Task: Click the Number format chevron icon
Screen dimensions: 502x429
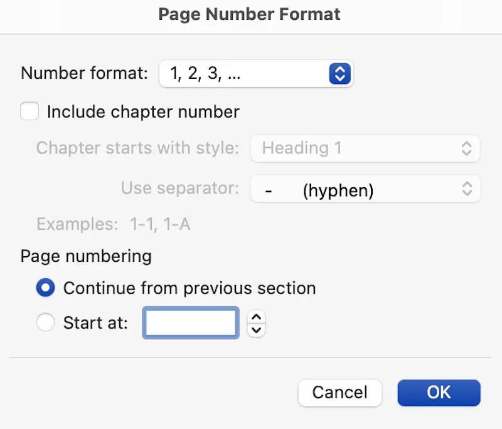Action: (339, 73)
